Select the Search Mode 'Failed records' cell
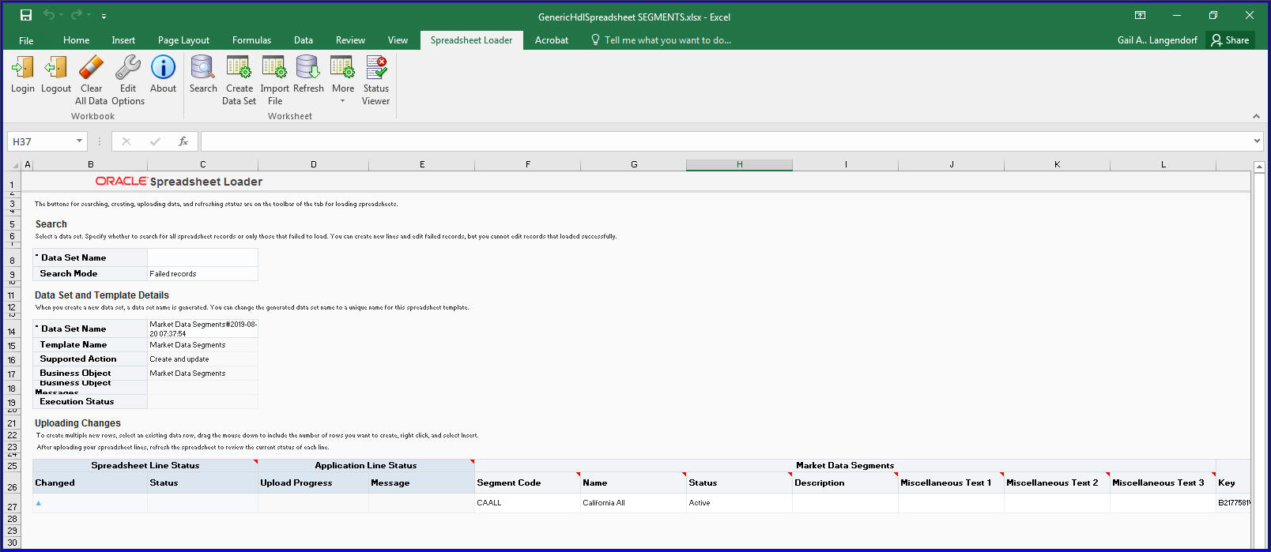Screen dimensions: 1271x552 [x=202, y=273]
